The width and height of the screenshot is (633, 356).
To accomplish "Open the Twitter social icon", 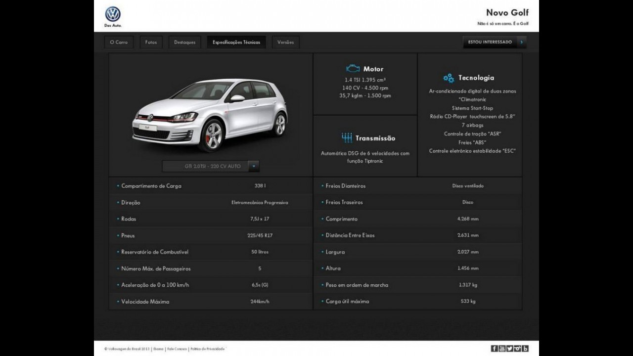I will point(510,349).
